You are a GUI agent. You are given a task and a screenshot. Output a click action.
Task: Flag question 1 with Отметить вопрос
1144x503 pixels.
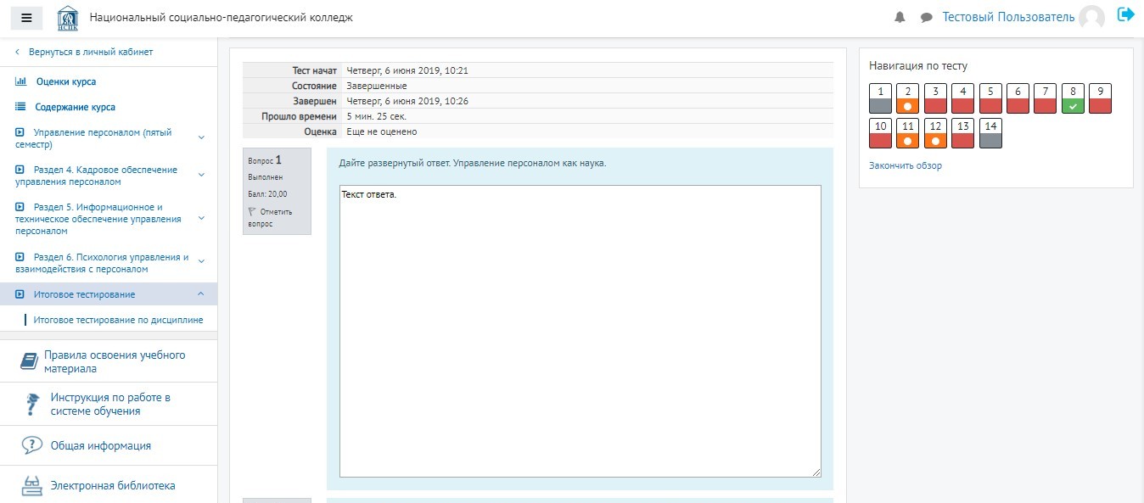(270, 218)
